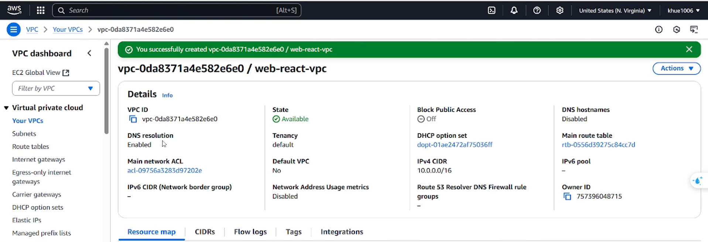
Task: Collapse the VPC dashboard sidebar
Action: [89, 53]
